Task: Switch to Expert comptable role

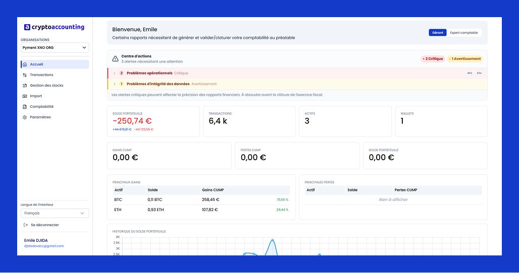Action: tap(464, 33)
